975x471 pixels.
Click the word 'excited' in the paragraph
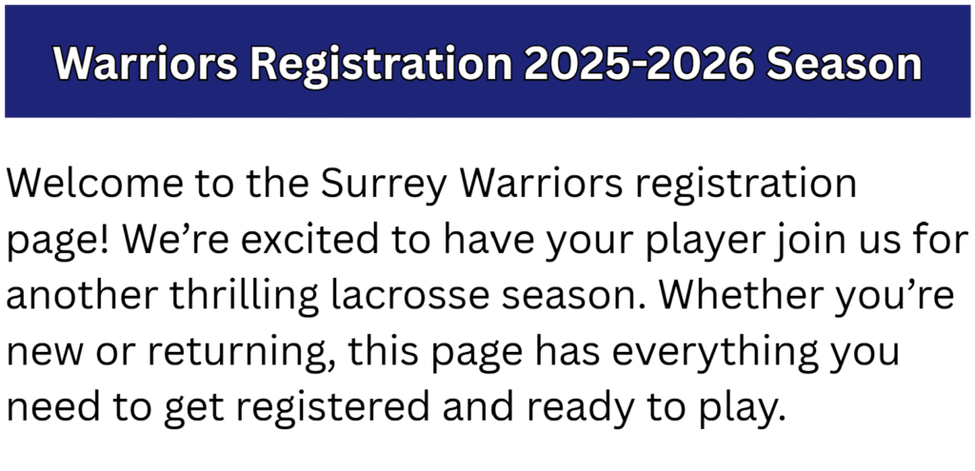309,239
